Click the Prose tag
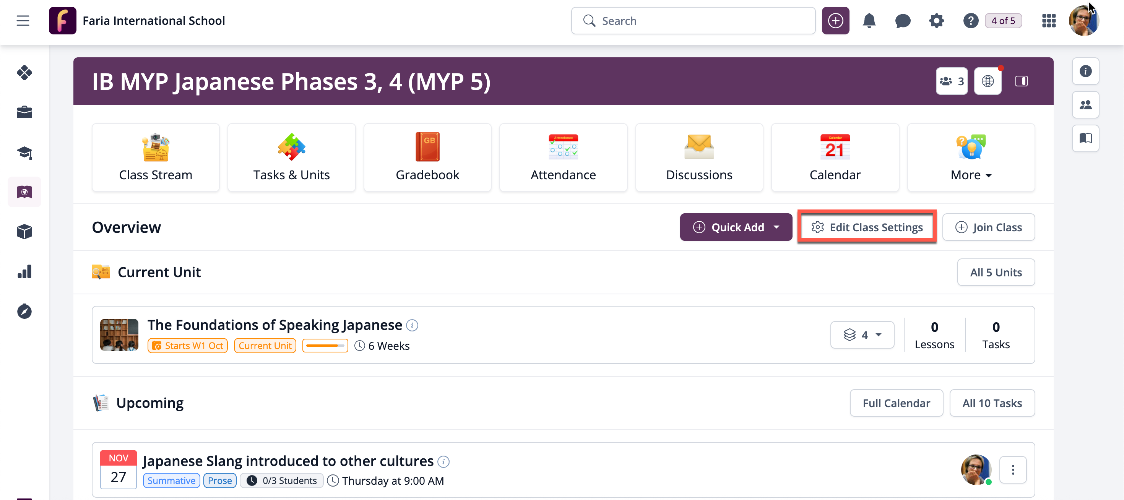 point(220,481)
